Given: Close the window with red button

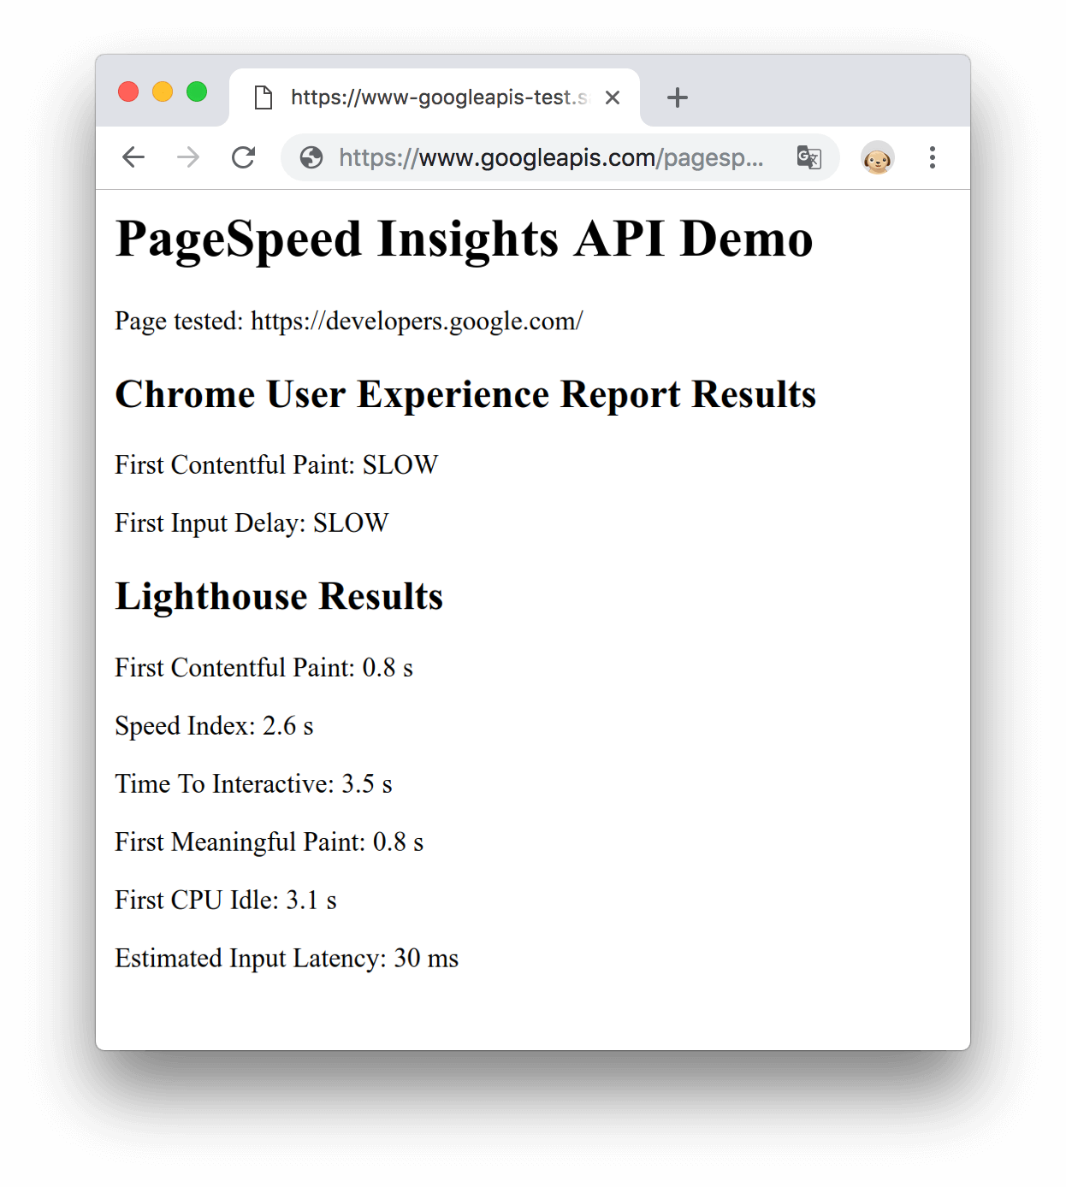Looking at the screenshot, I should 128,92.
